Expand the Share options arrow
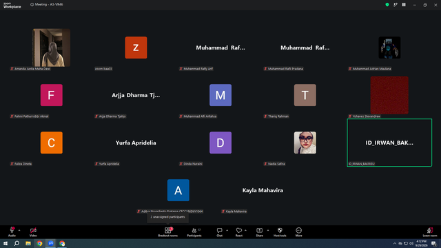Image resolution: width=441 pixels, height=248 pixels. pyautogui.click(x=268, y=230)
